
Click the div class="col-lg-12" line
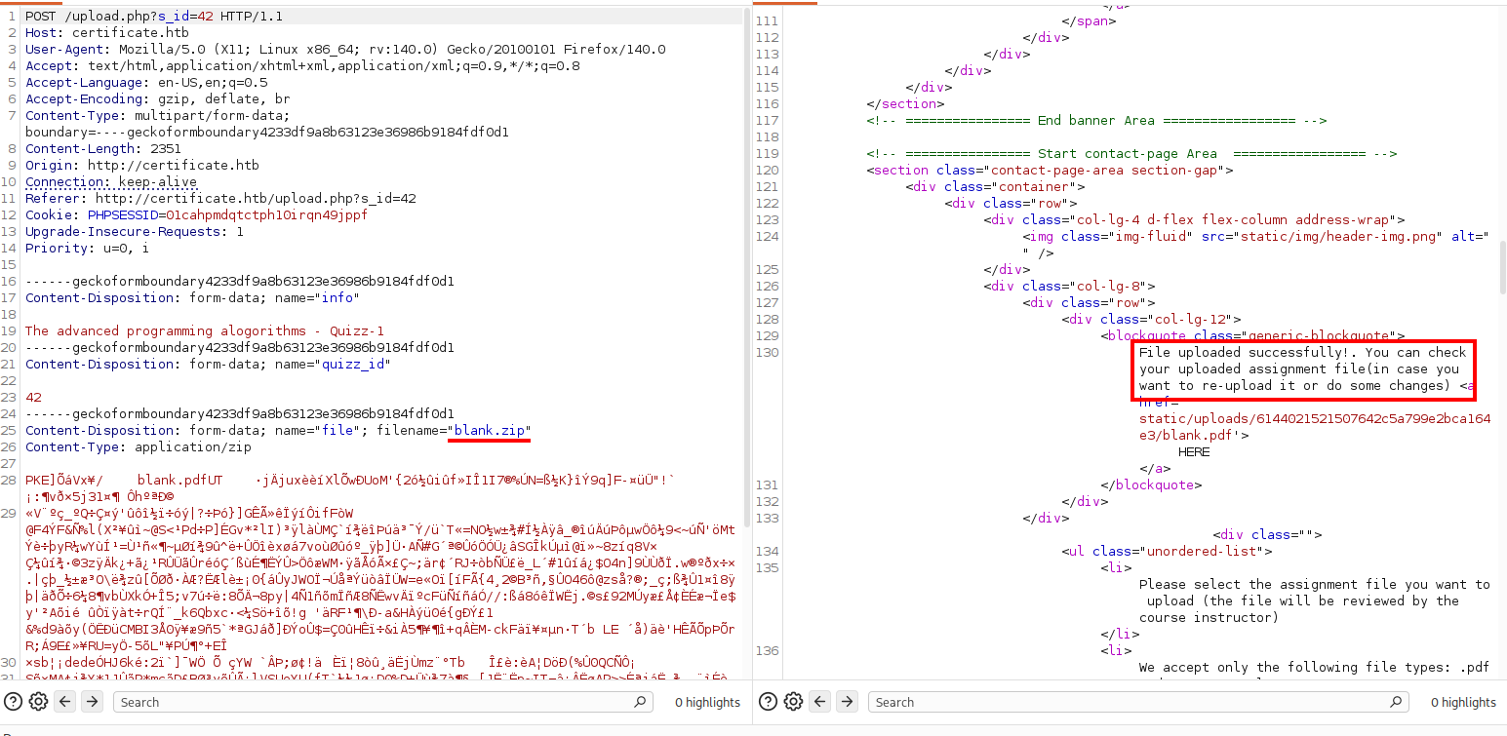(x=1151, y=320)
